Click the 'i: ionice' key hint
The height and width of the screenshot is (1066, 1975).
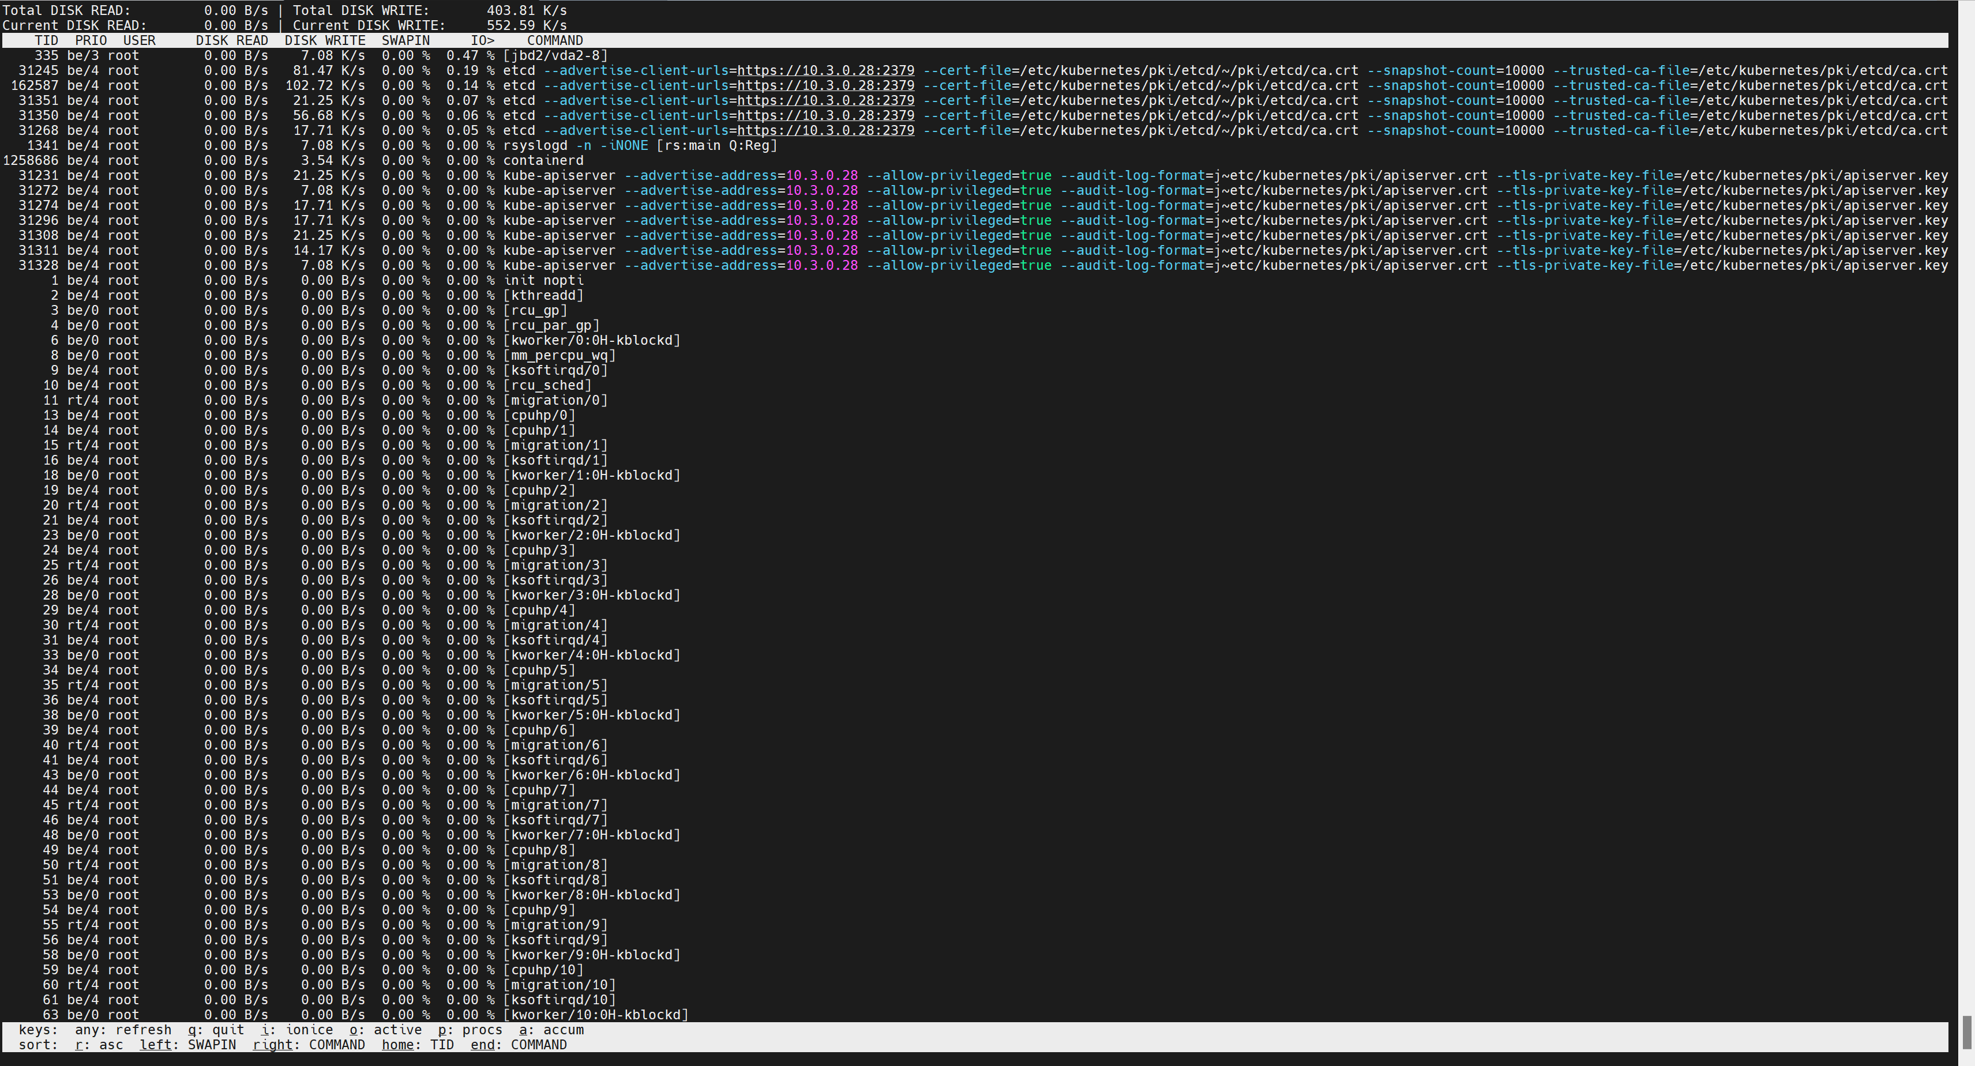(x=296, y=1030)
